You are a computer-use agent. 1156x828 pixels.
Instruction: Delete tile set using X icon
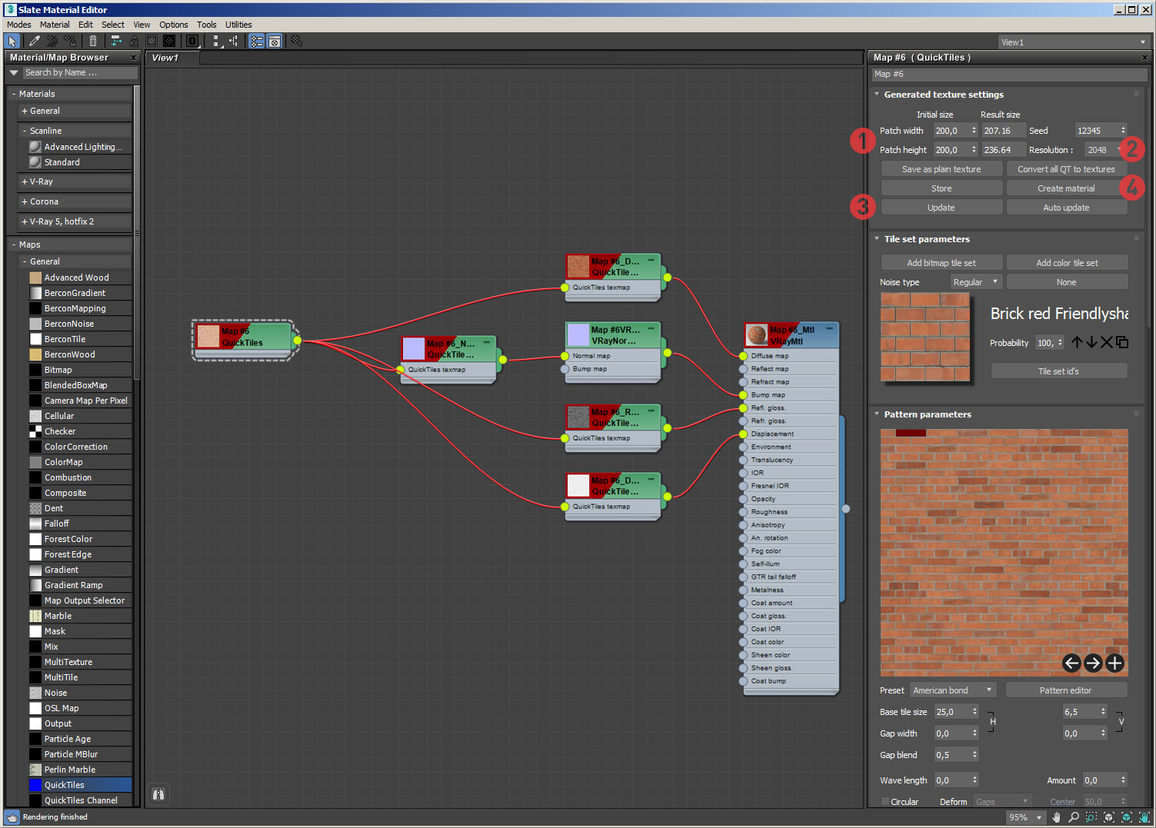click(x=1107, y=342)
